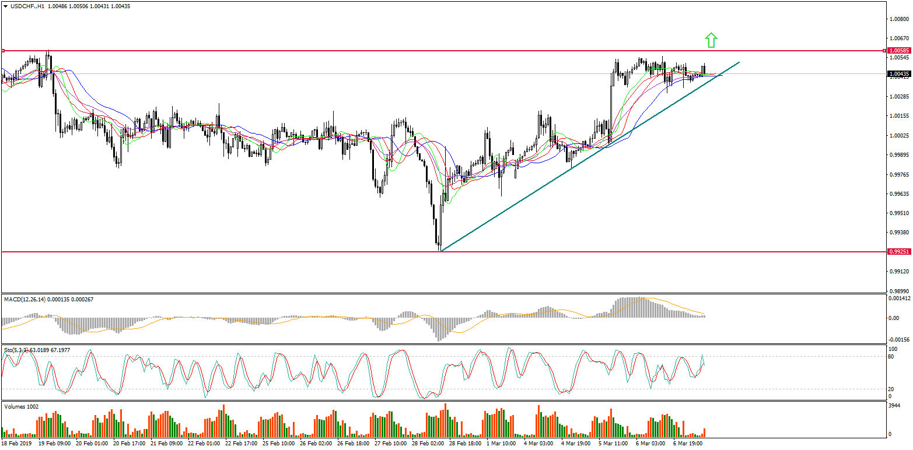The width and height of the screenshot is (913, 450).
Task: Click the Sto(5,3,3) stochastic label
Action: pos(16,350)
